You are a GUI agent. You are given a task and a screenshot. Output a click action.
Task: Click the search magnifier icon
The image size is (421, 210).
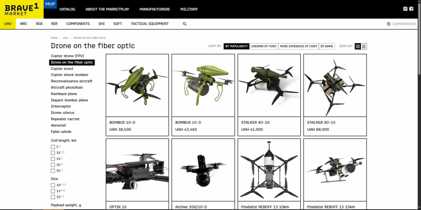[185, 24]
